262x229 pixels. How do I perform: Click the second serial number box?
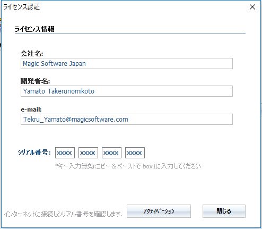[88, 152]
